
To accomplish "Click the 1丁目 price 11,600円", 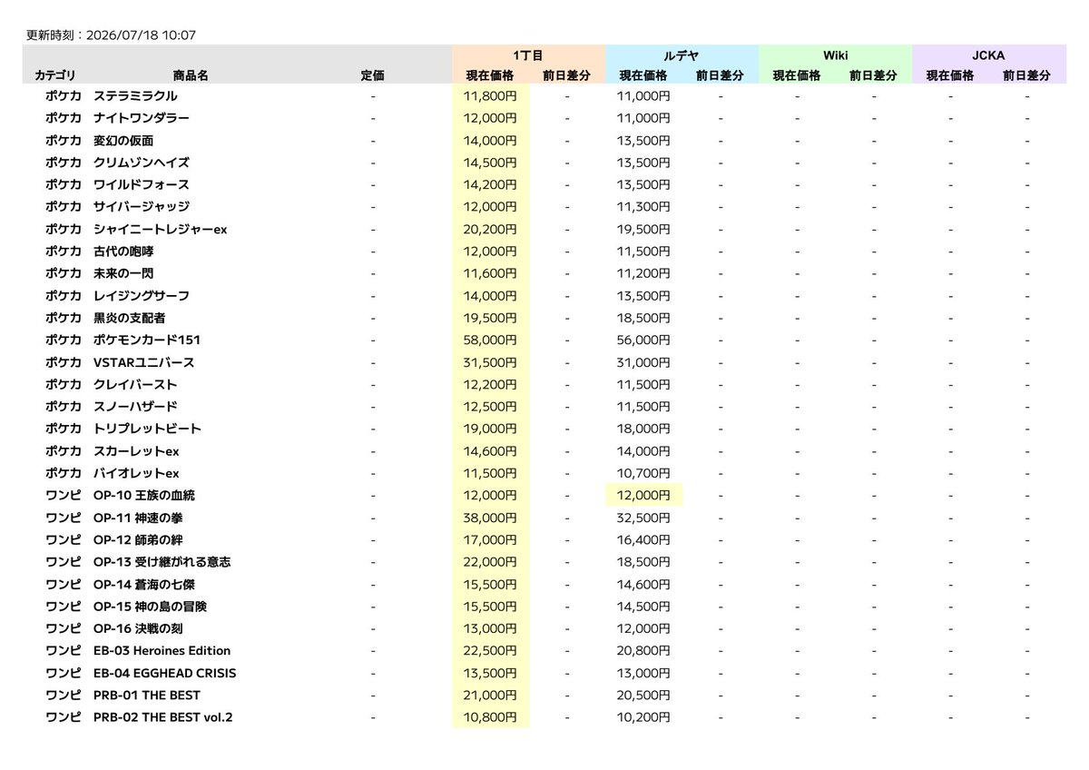I will 491,273.
